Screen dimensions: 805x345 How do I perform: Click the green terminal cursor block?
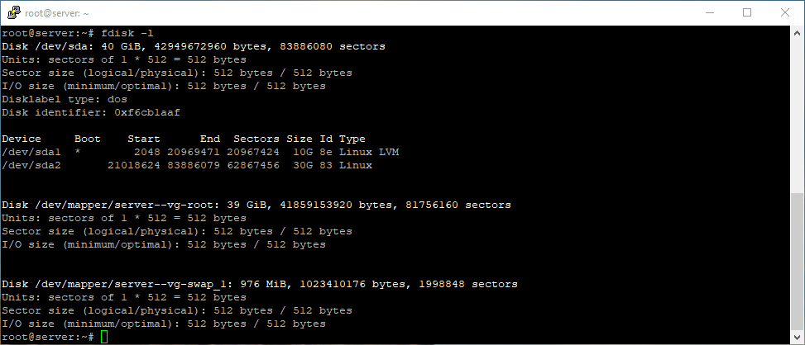pyautogui.click(x=104, y=337)
